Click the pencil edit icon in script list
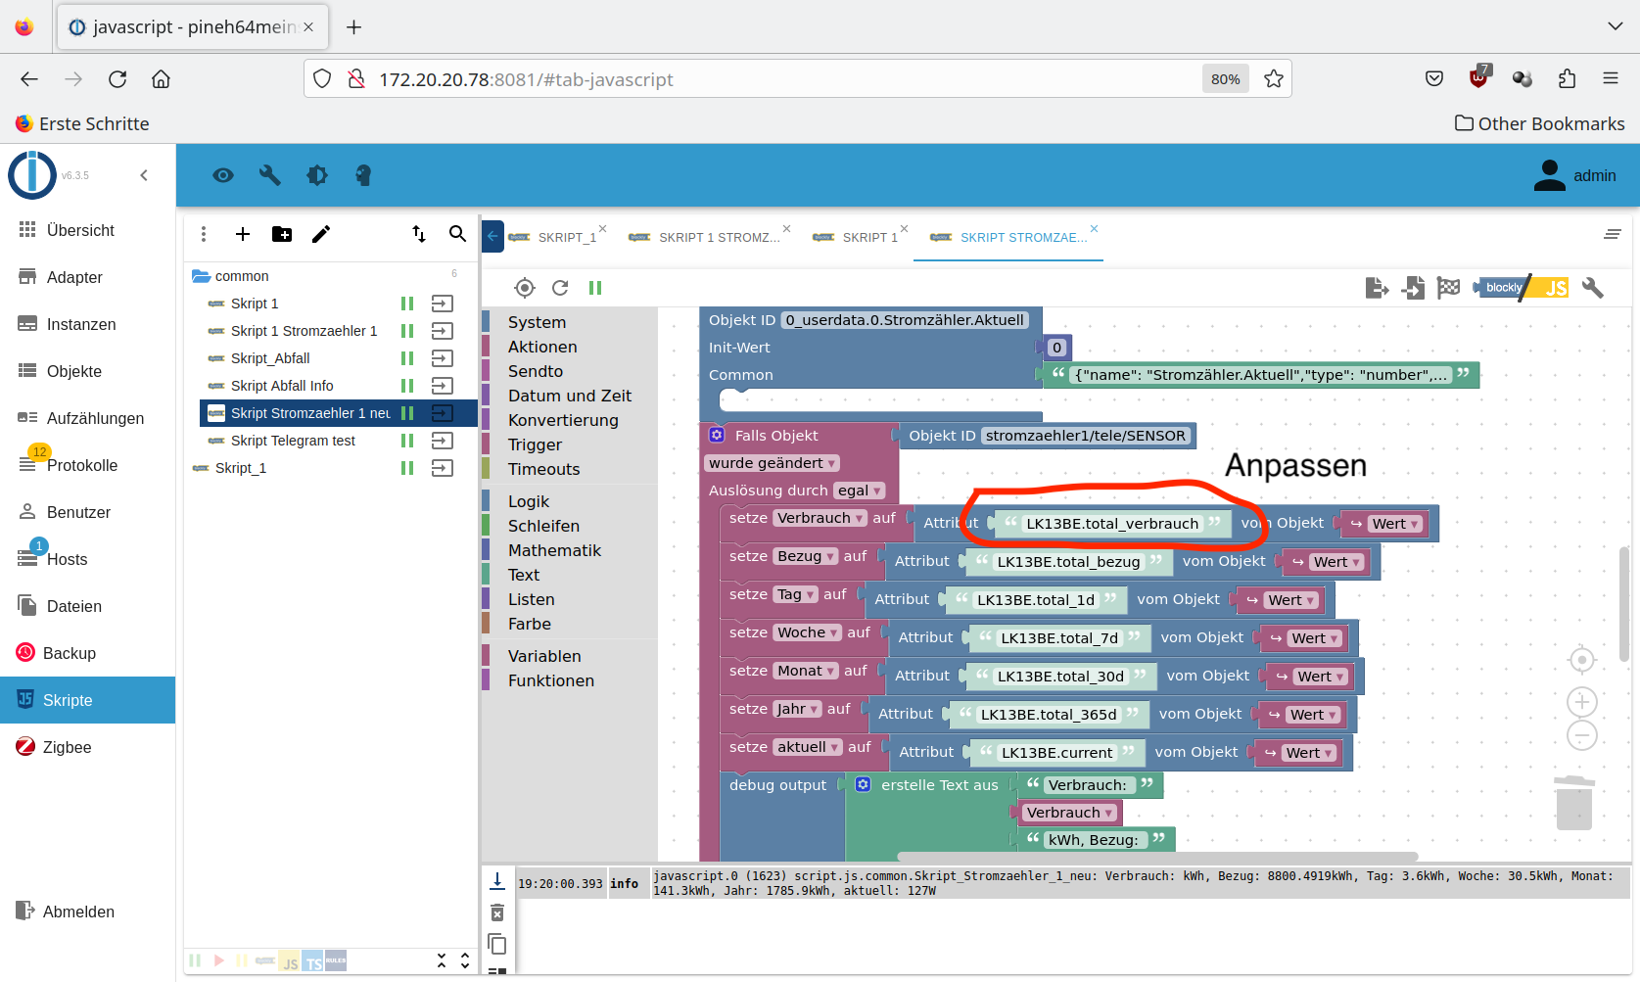The width and height of the screenshot is (1640, 982). [321, 234]
